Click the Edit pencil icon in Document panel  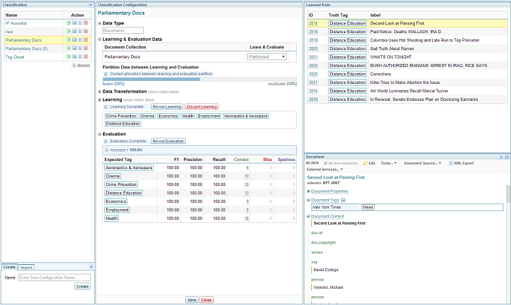365,163
